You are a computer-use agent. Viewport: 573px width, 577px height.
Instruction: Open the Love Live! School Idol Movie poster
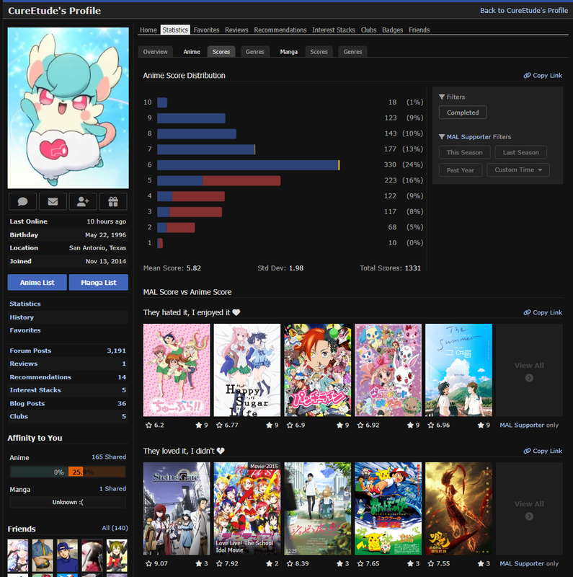(246, 508)
